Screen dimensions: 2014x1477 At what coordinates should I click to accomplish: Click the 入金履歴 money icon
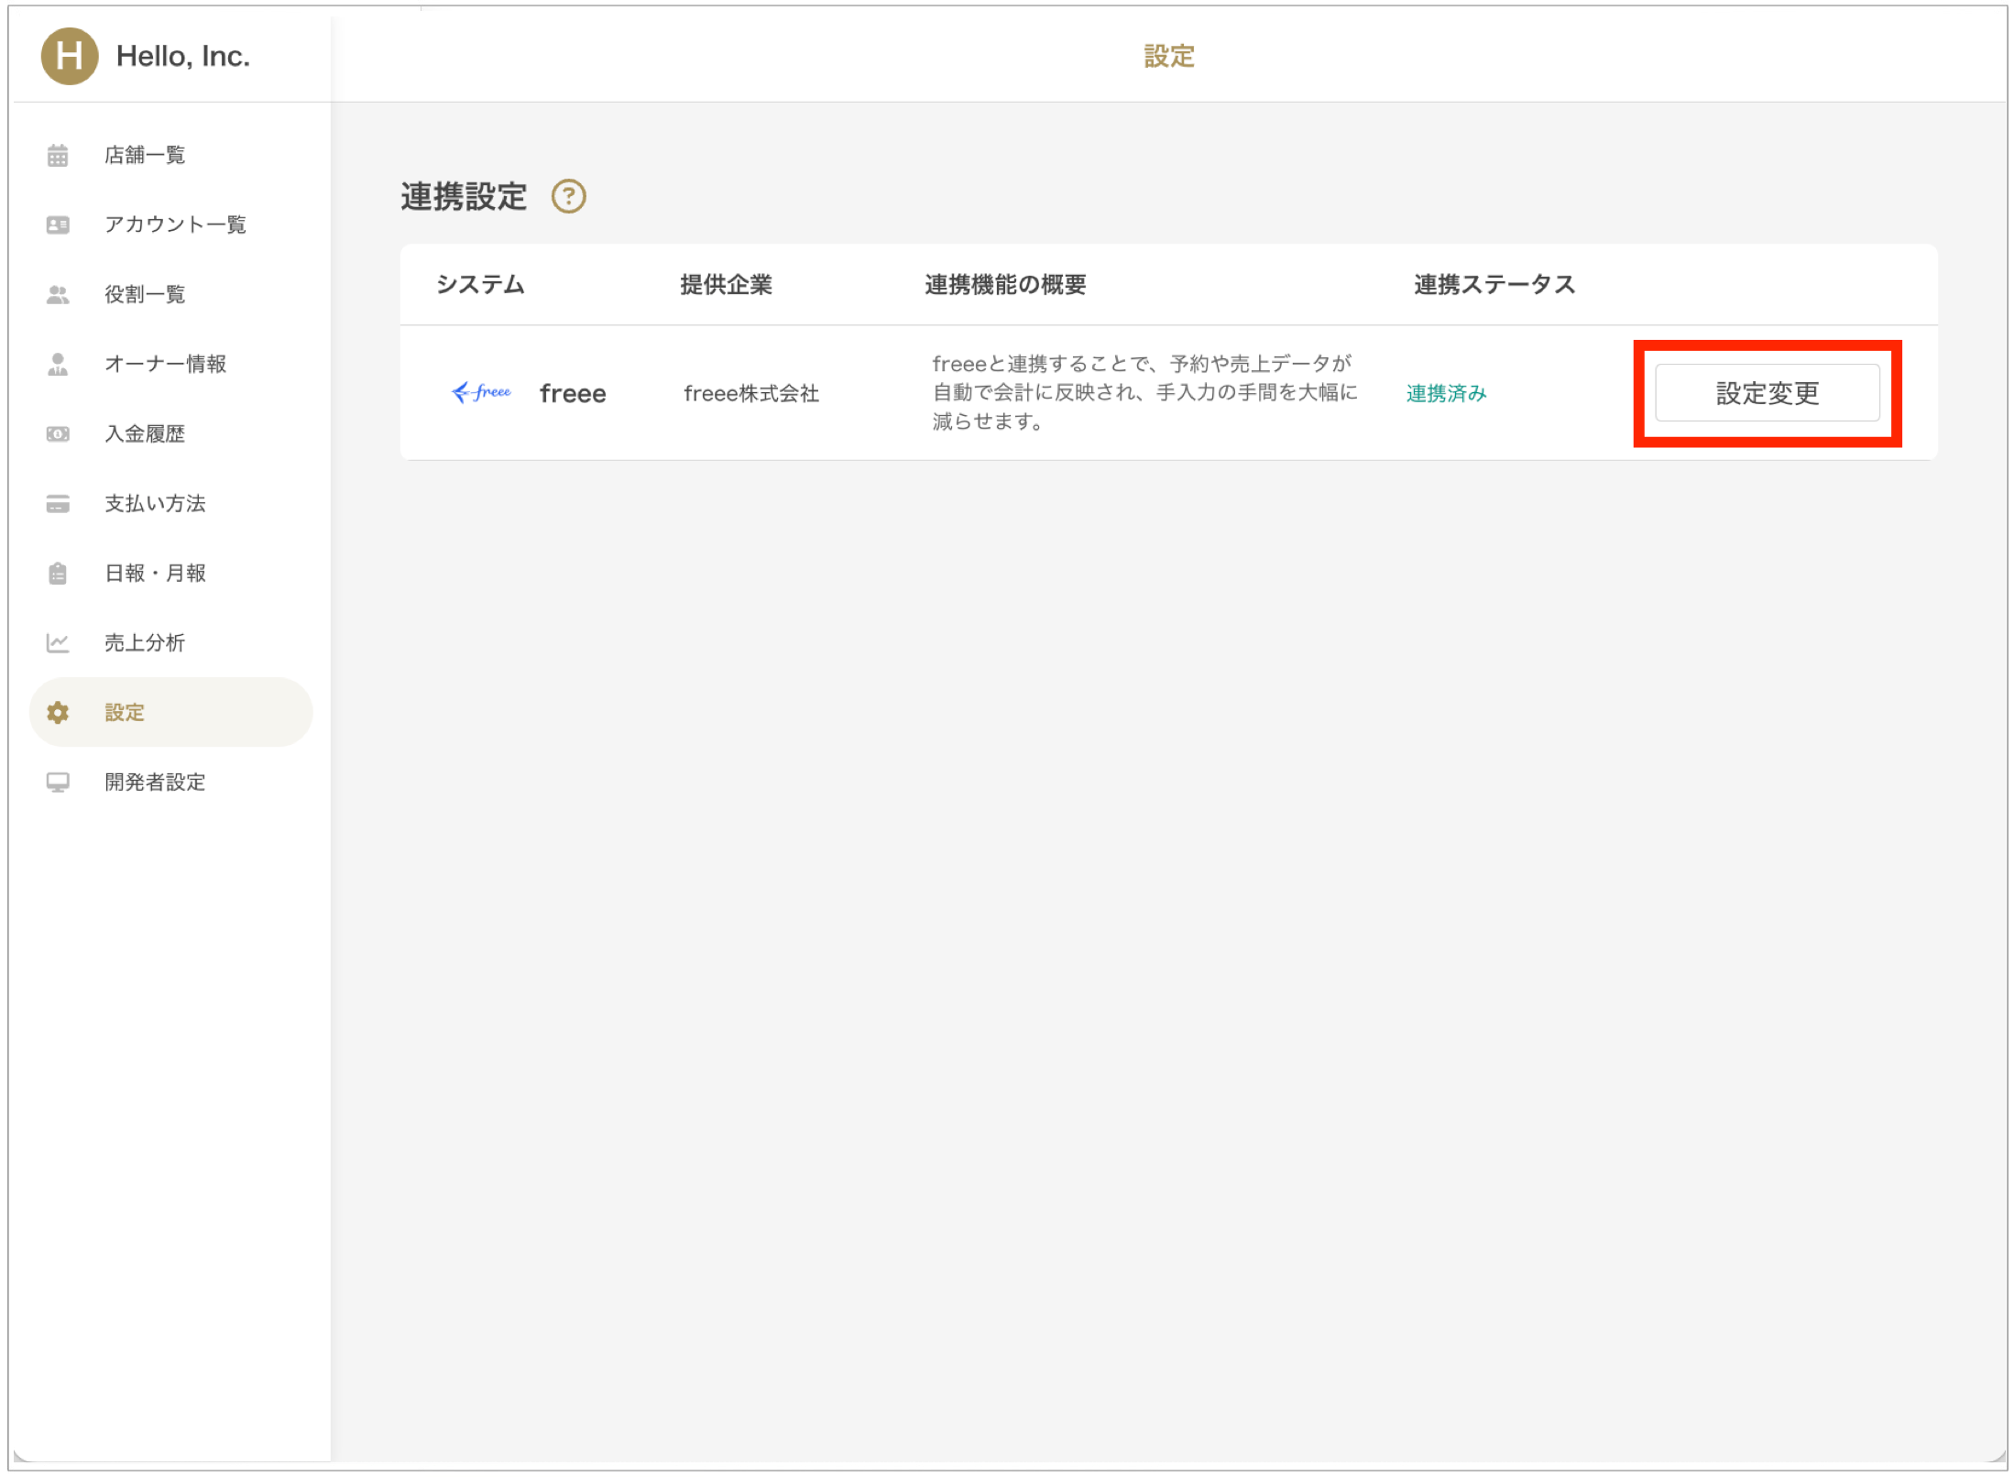58,434
